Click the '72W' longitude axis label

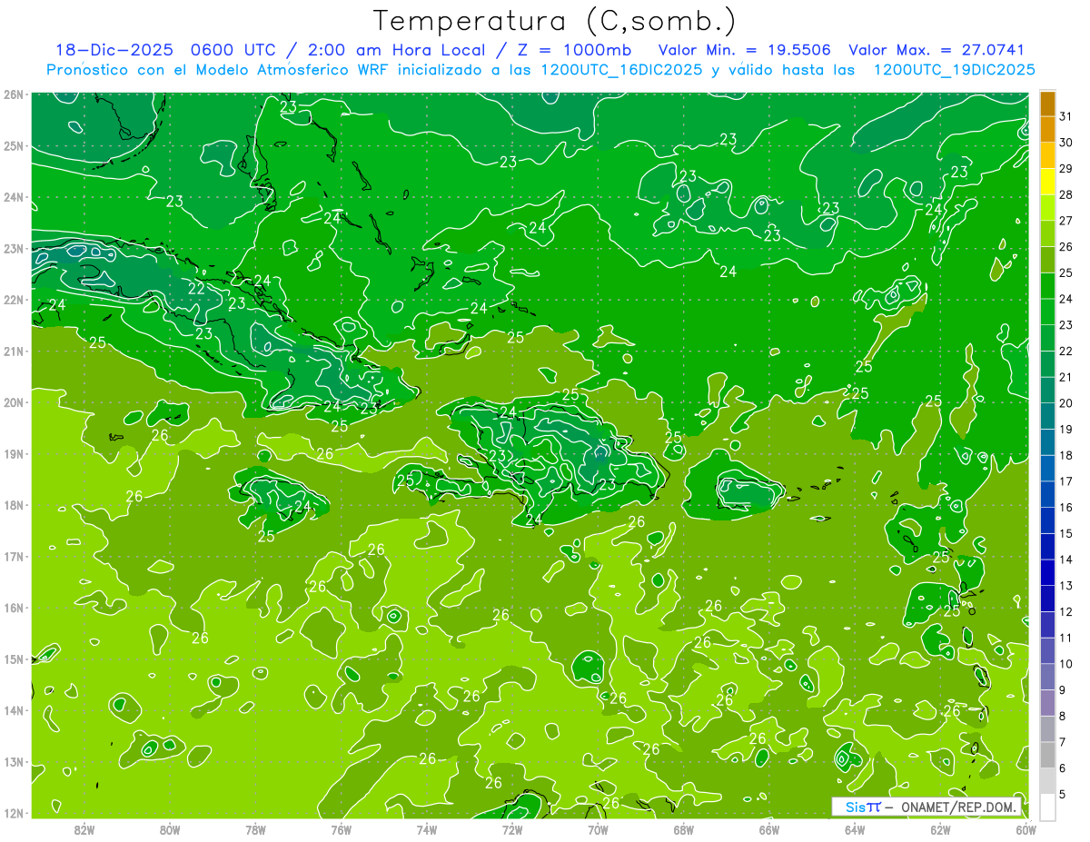pyautogui.click(x=512, y=829)
